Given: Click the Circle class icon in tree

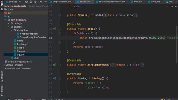Looking at the screenshot, I should pos(15,41).
